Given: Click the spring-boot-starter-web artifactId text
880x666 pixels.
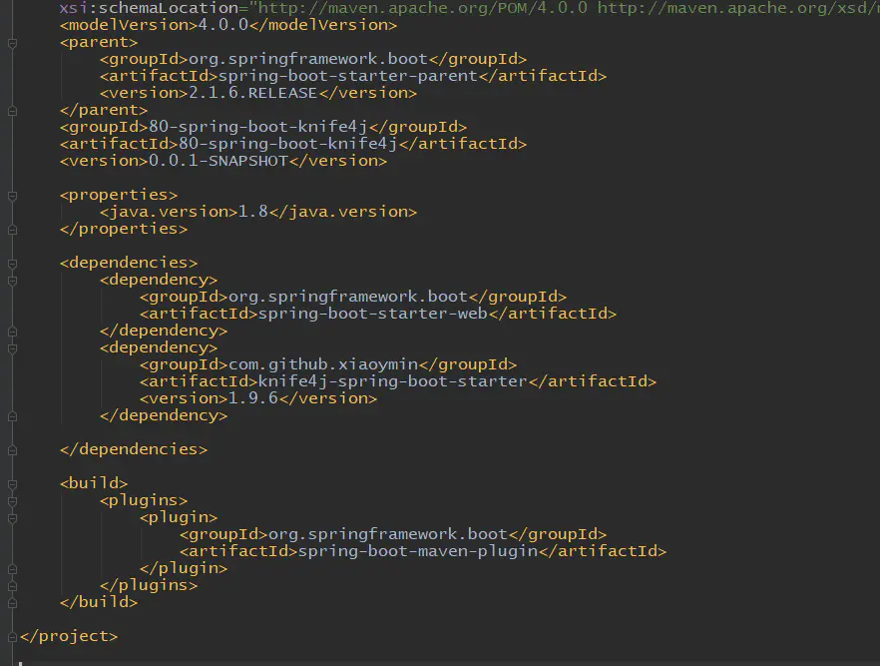Looking at the screenshot, I should (372, 314).
